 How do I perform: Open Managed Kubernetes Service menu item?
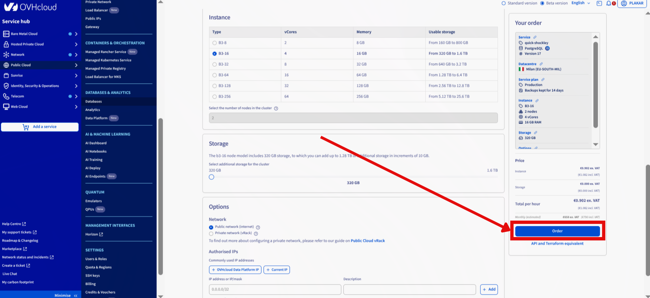pos(108,60)
